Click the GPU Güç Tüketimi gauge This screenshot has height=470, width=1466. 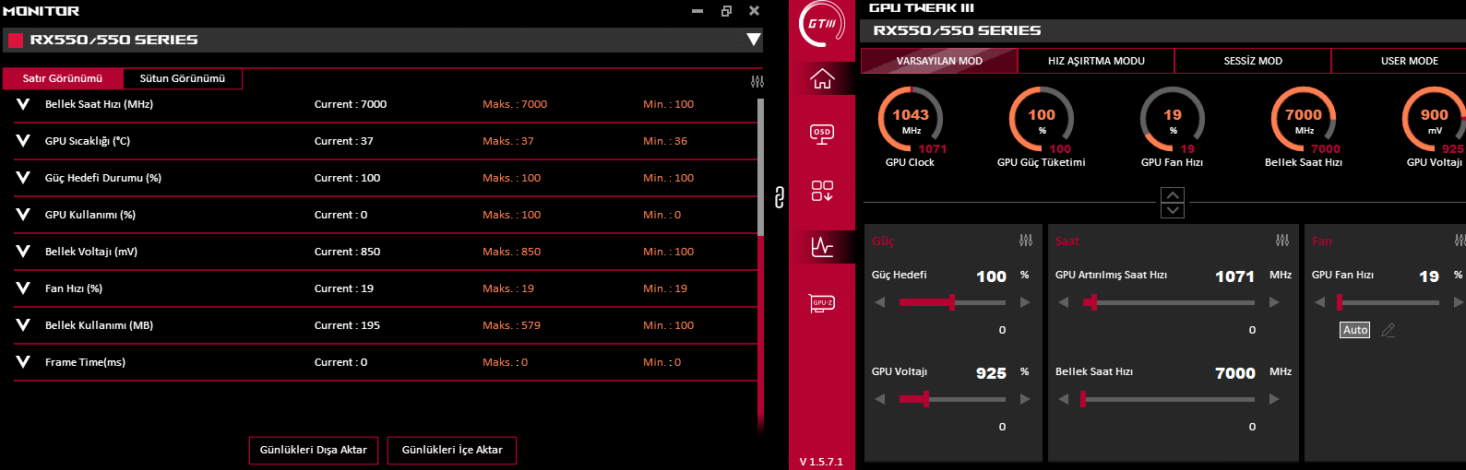click(x=1042, y=120)
